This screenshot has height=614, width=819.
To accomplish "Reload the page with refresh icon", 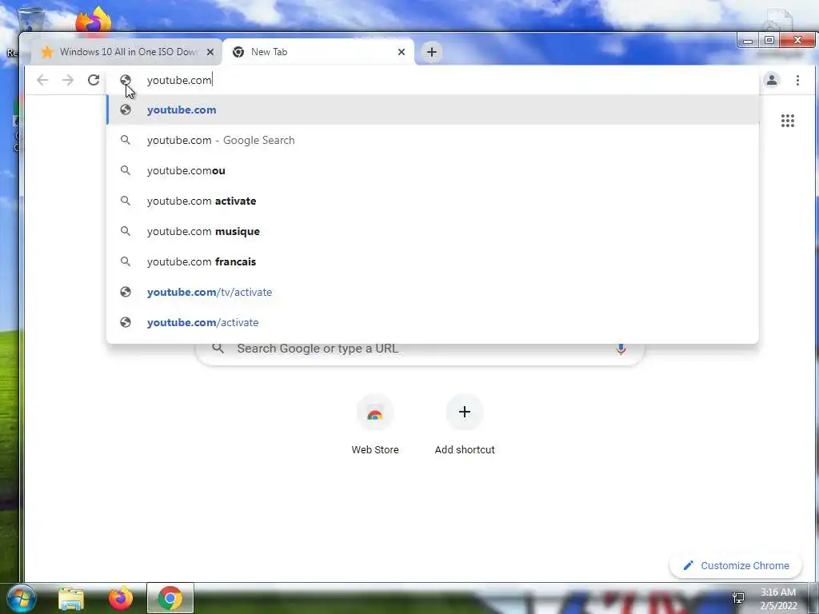I will [x=94, y=80].
